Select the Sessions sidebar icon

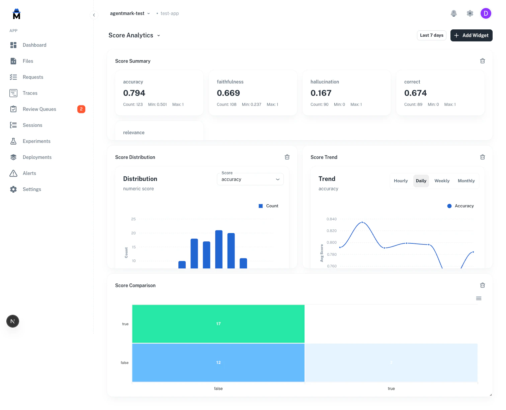click(13, 125)
